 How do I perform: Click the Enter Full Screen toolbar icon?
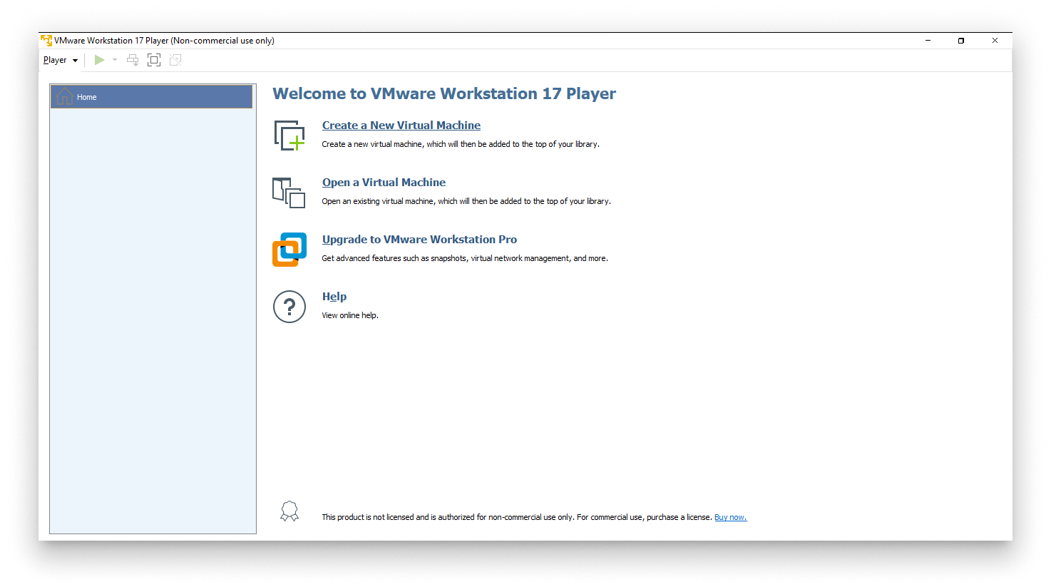click(x=153, y=60)
